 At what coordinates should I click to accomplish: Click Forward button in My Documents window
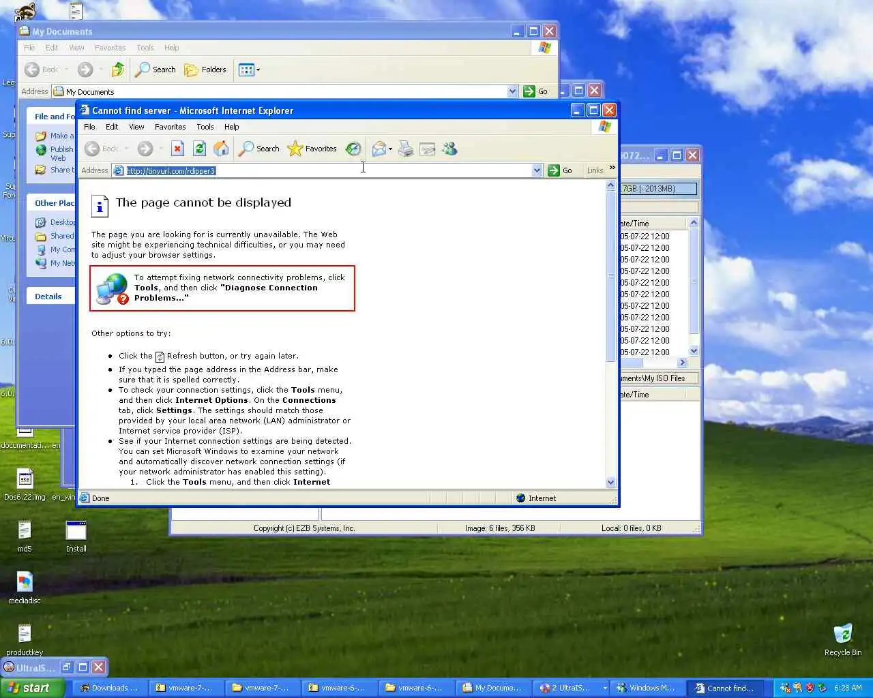tap(85, 70)
